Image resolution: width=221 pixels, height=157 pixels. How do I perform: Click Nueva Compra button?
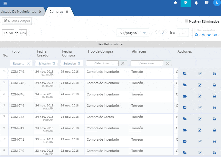coord(17,21)
